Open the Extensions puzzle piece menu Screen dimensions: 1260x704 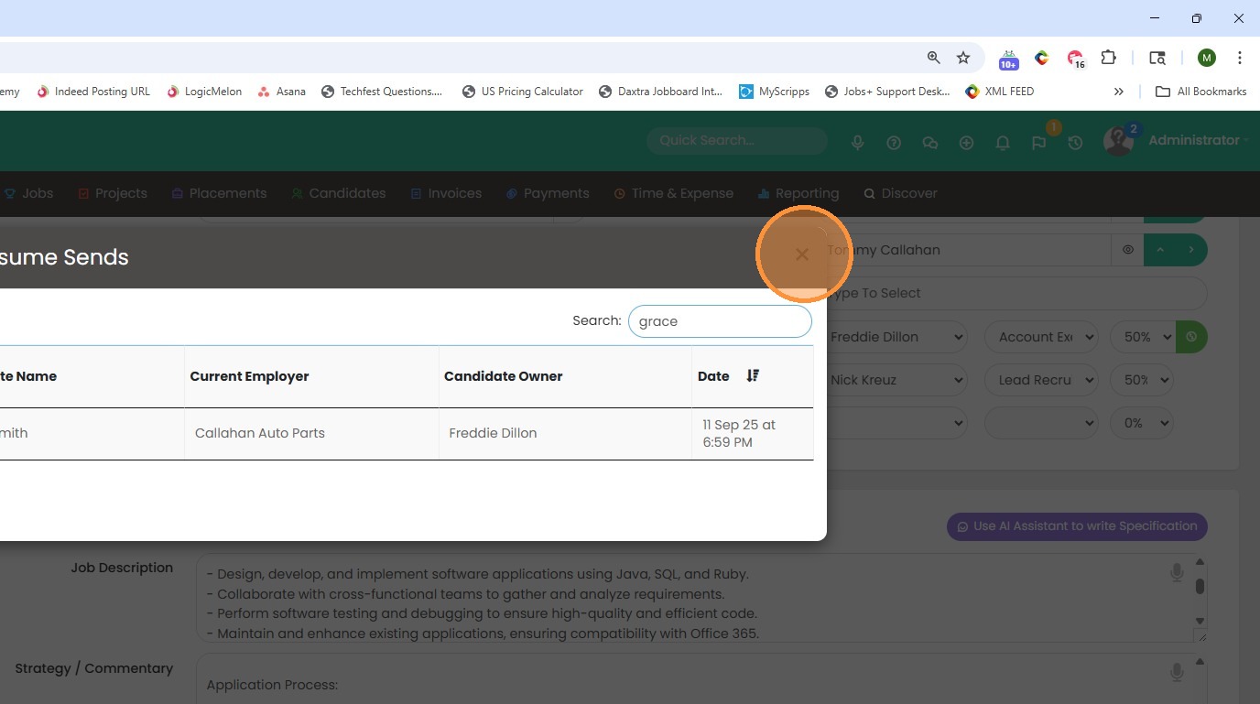[x=1109, y=58]
